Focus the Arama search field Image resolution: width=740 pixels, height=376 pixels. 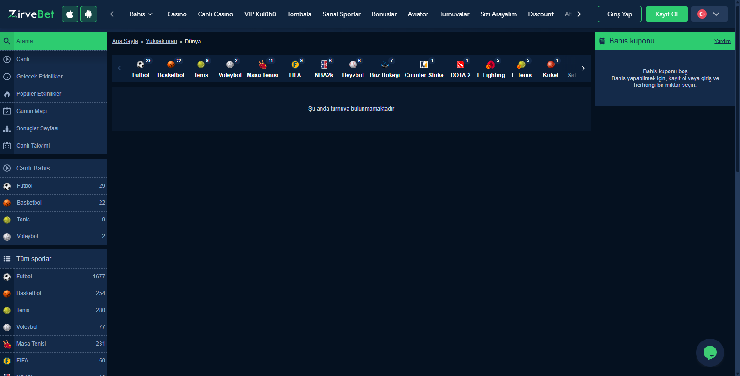pyautogui.click(x=54, y=41)
